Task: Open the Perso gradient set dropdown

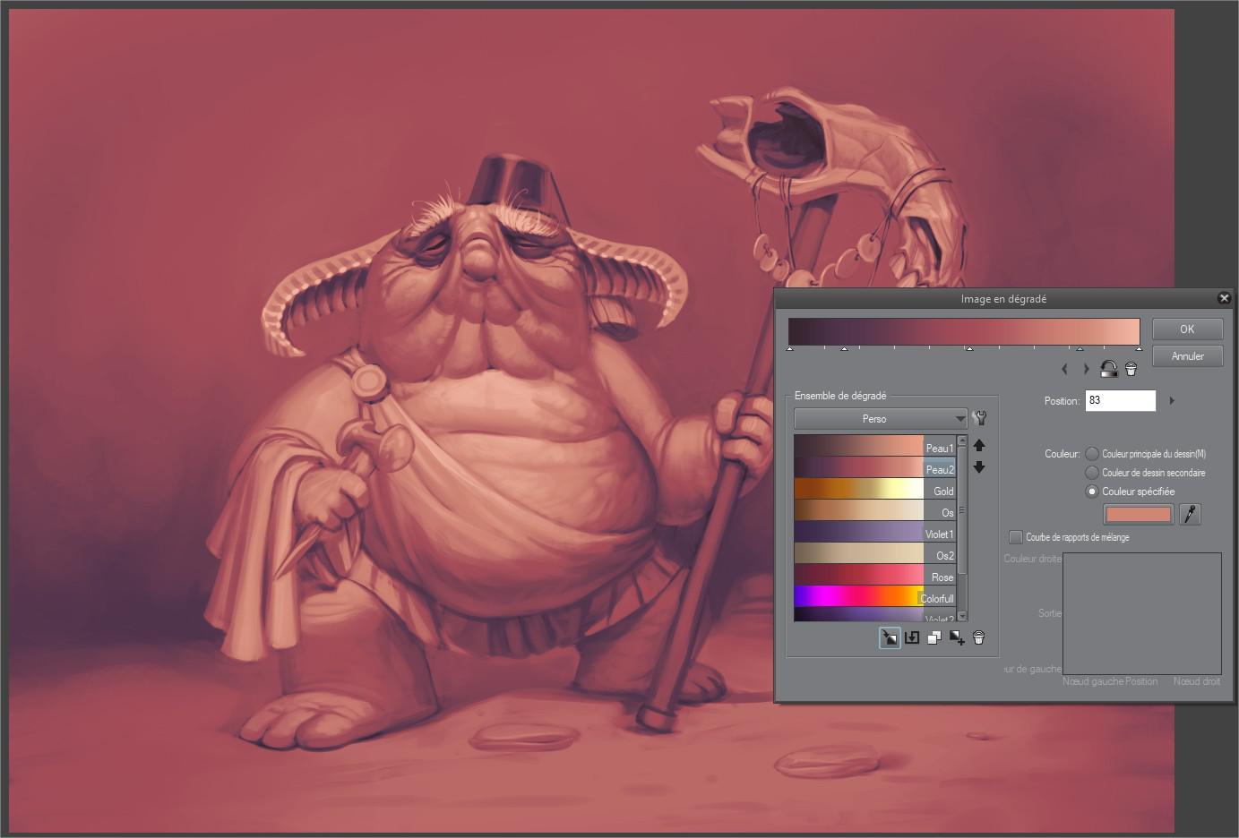Action: [x=881, y=418]
